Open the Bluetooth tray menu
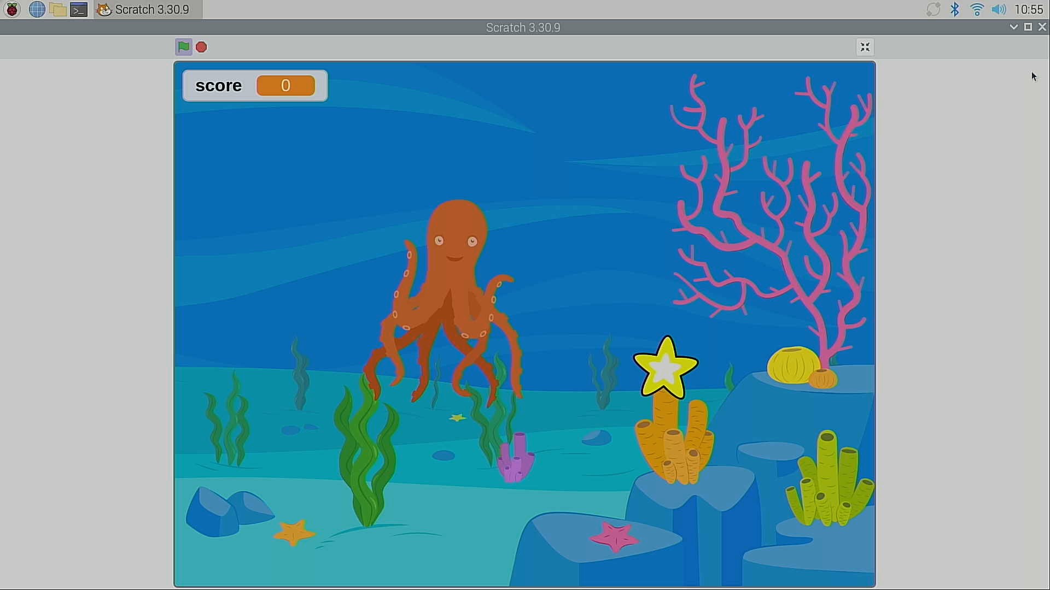Image resolution: width=1050 pixels, height=590 pixels. (x=955, y=9)
